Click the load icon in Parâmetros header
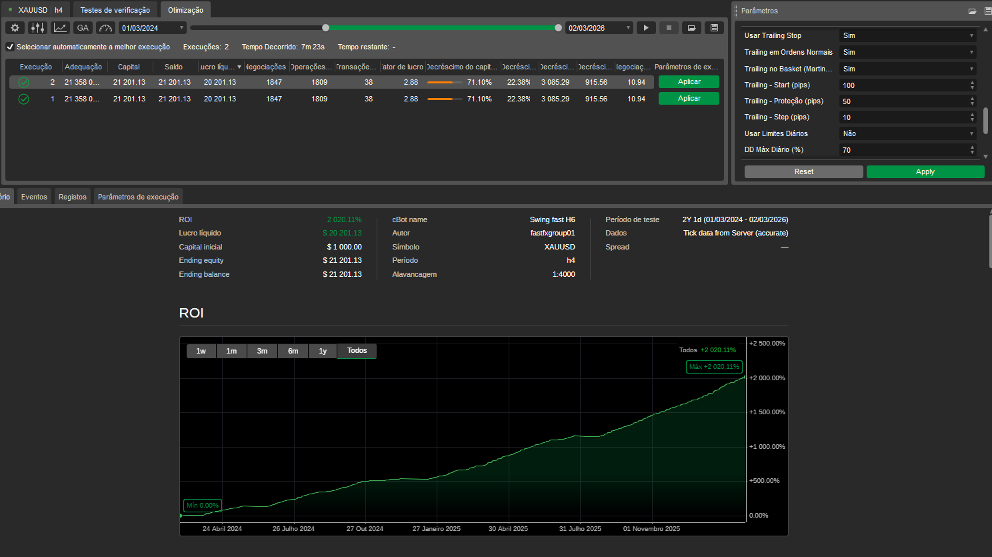This screenshot has width=992, height=557. (972, 11)
